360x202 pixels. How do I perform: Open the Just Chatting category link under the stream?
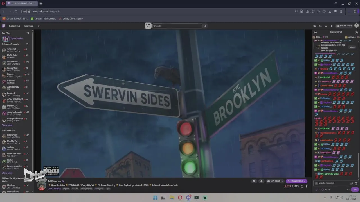tap(54, 189)
